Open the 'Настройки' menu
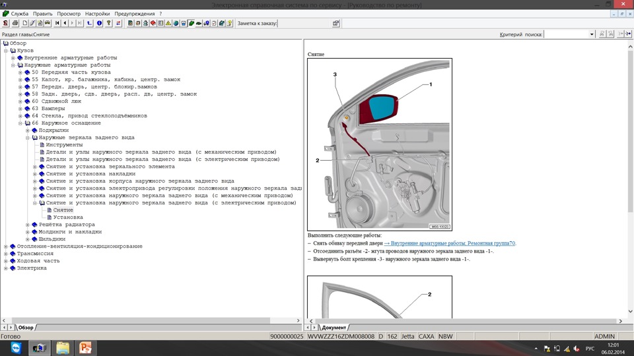 (97, 13)
